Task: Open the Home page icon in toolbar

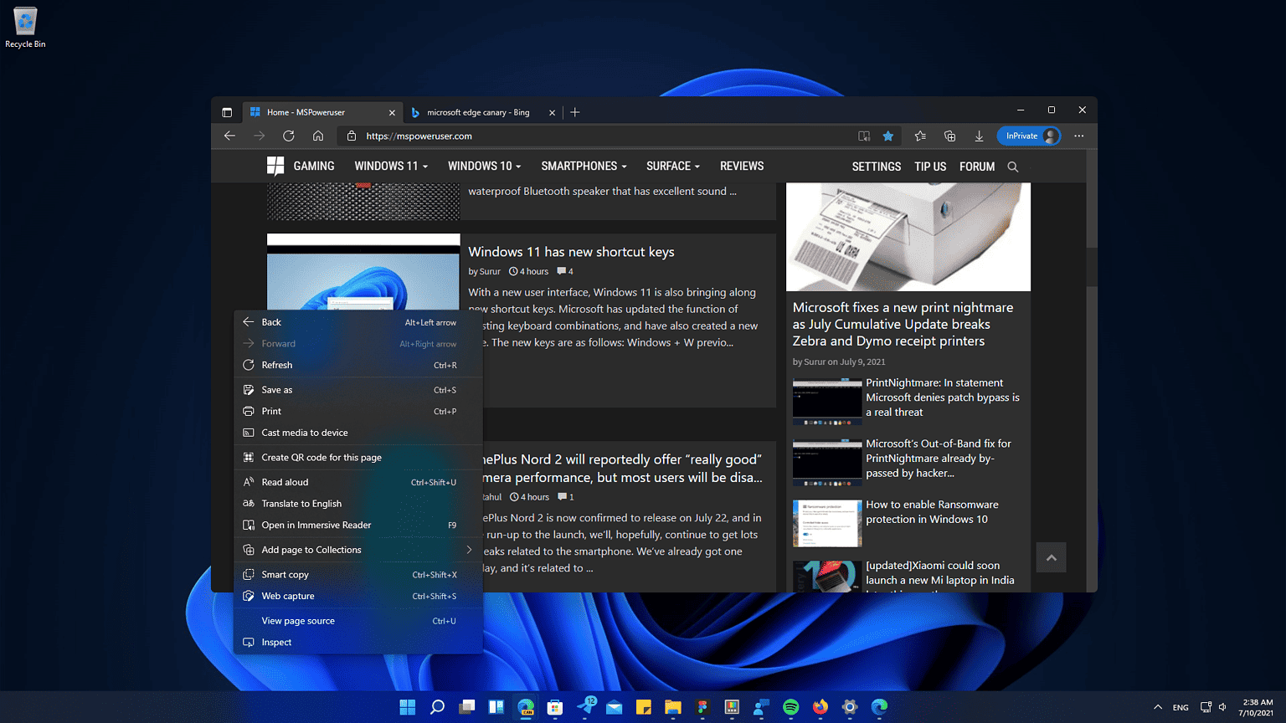Action: pos(318,136)
